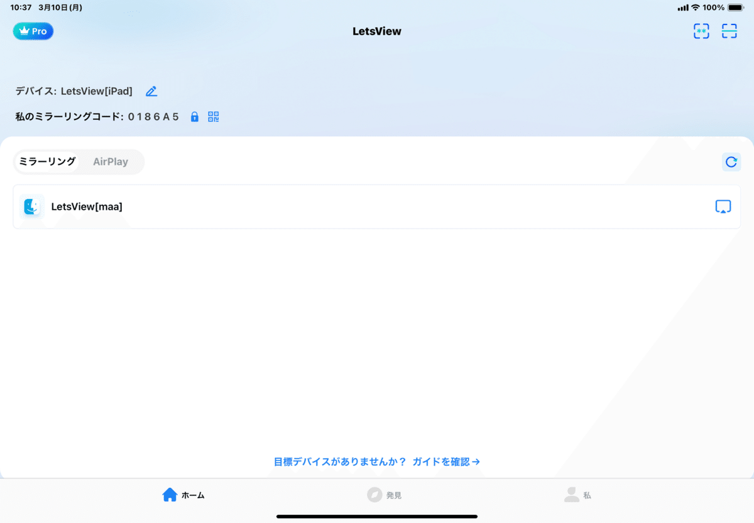Refresh the device list
754x523 pixels.
[731, 161]
